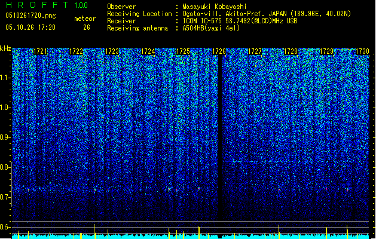The image size is (376, 239).
Task: Click the Receiving Location label
Action: (139, 14)
